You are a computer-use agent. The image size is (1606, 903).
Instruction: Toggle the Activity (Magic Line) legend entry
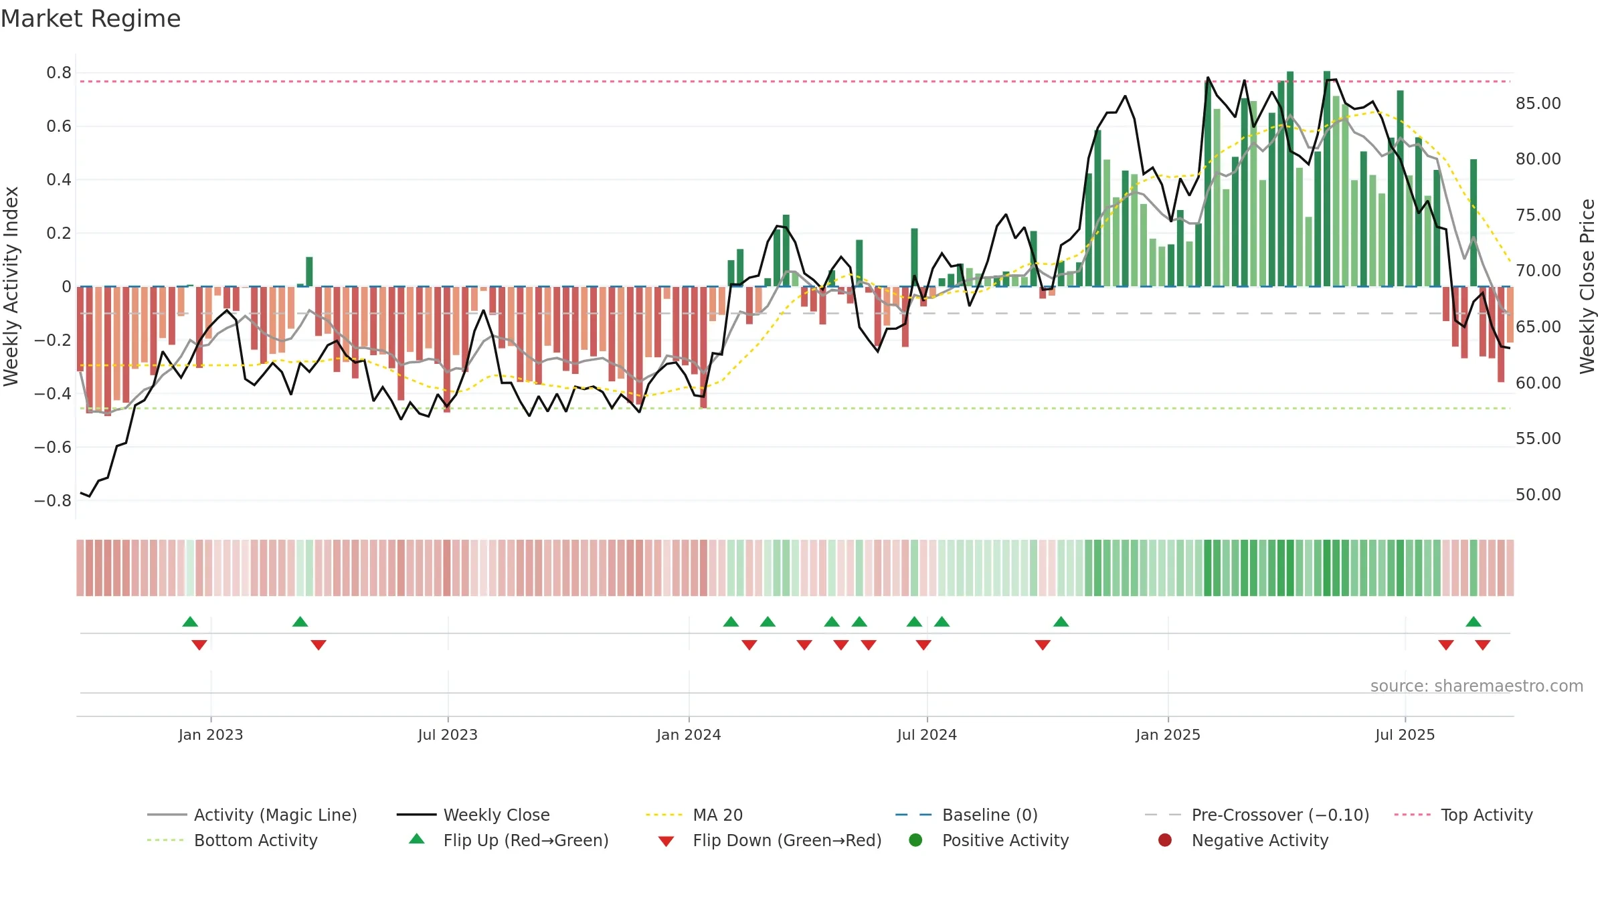(252, 815)
